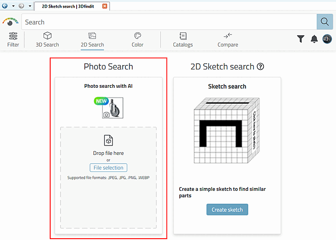The width and height of the screenshot is (336, 240).
Task: Select the 2D Search tab
Action: (92, 39)
